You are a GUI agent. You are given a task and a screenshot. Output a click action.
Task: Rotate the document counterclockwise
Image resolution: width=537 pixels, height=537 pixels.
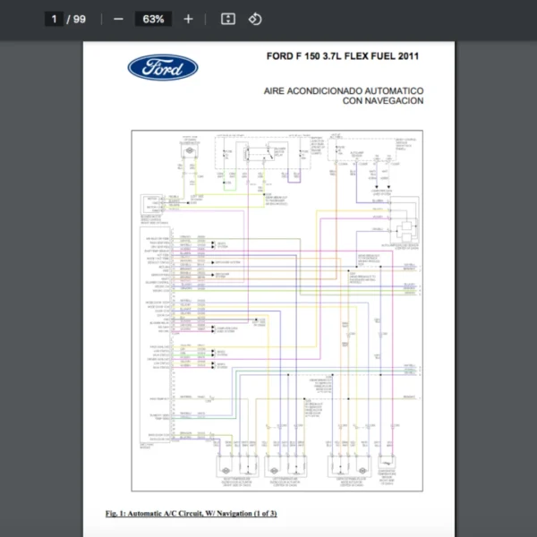point(255,19)
